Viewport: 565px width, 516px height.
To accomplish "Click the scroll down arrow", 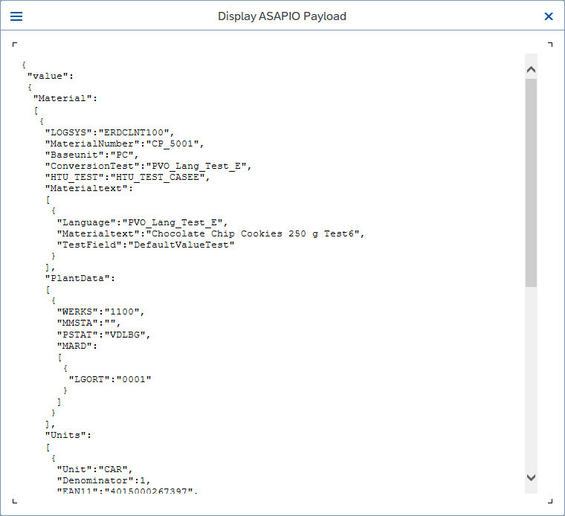I will pyautogui.click(x=531, y=477).
